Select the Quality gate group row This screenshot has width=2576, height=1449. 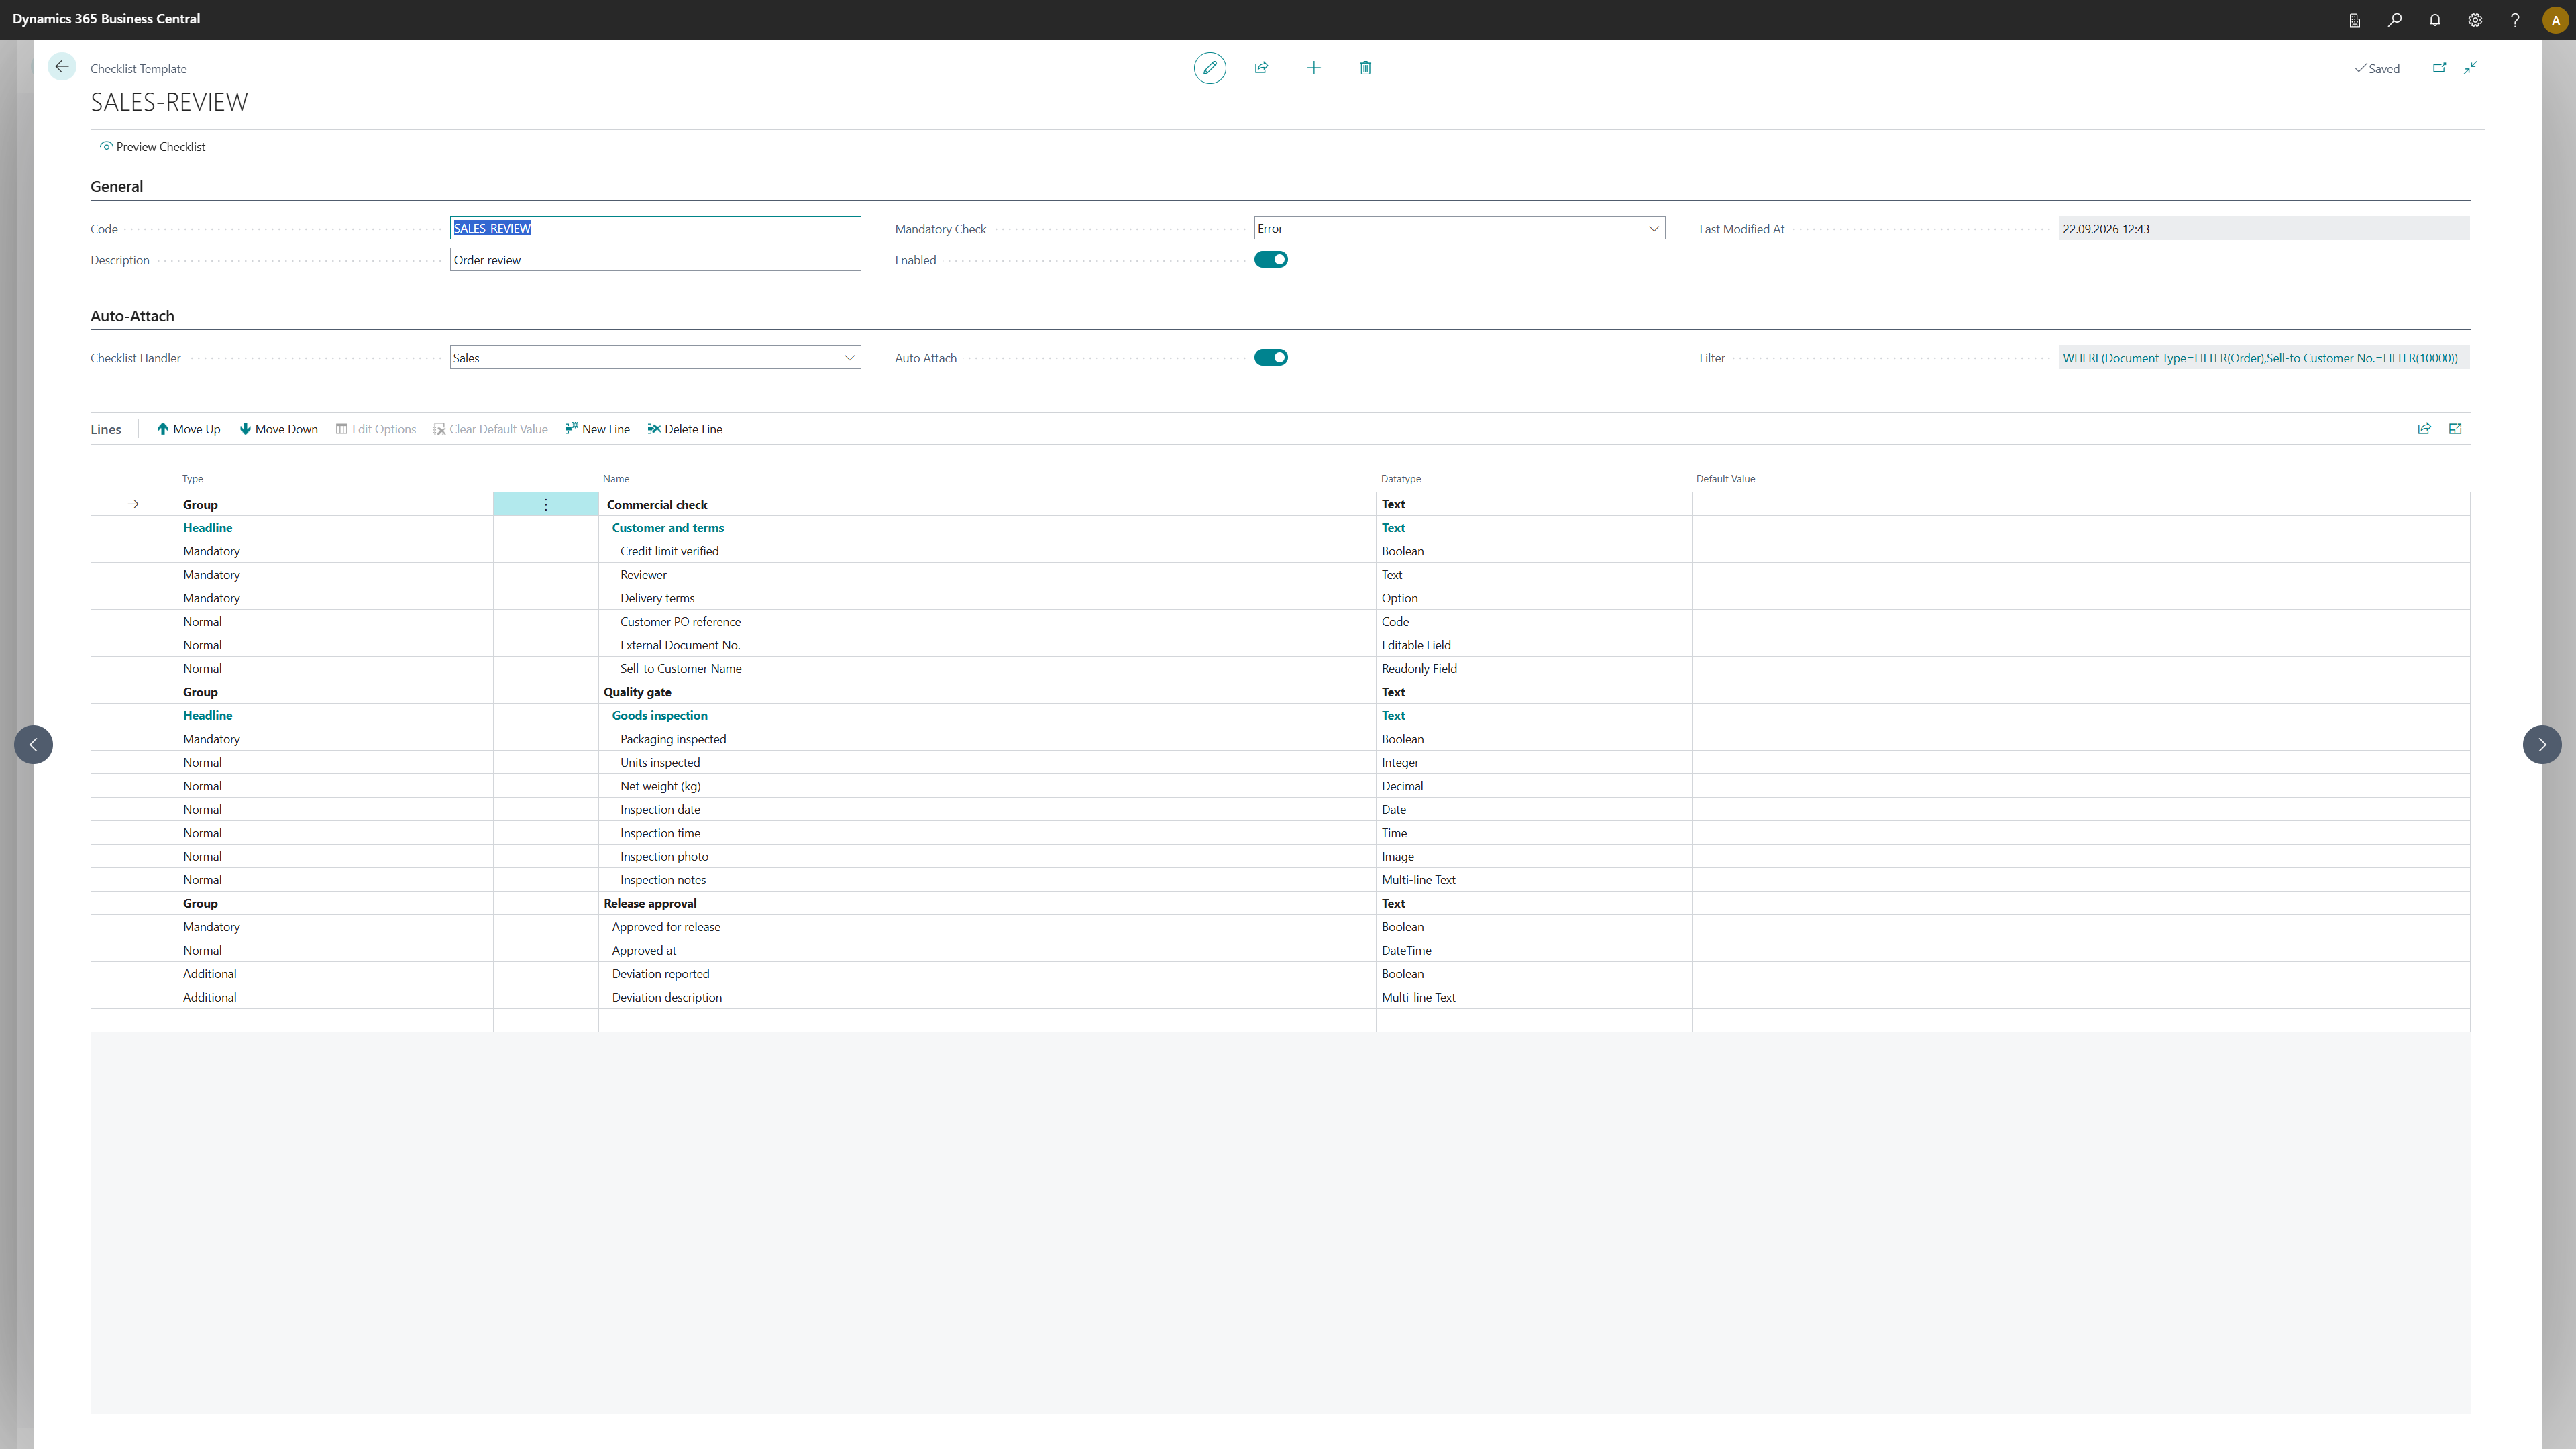(x=1280, y=692)
